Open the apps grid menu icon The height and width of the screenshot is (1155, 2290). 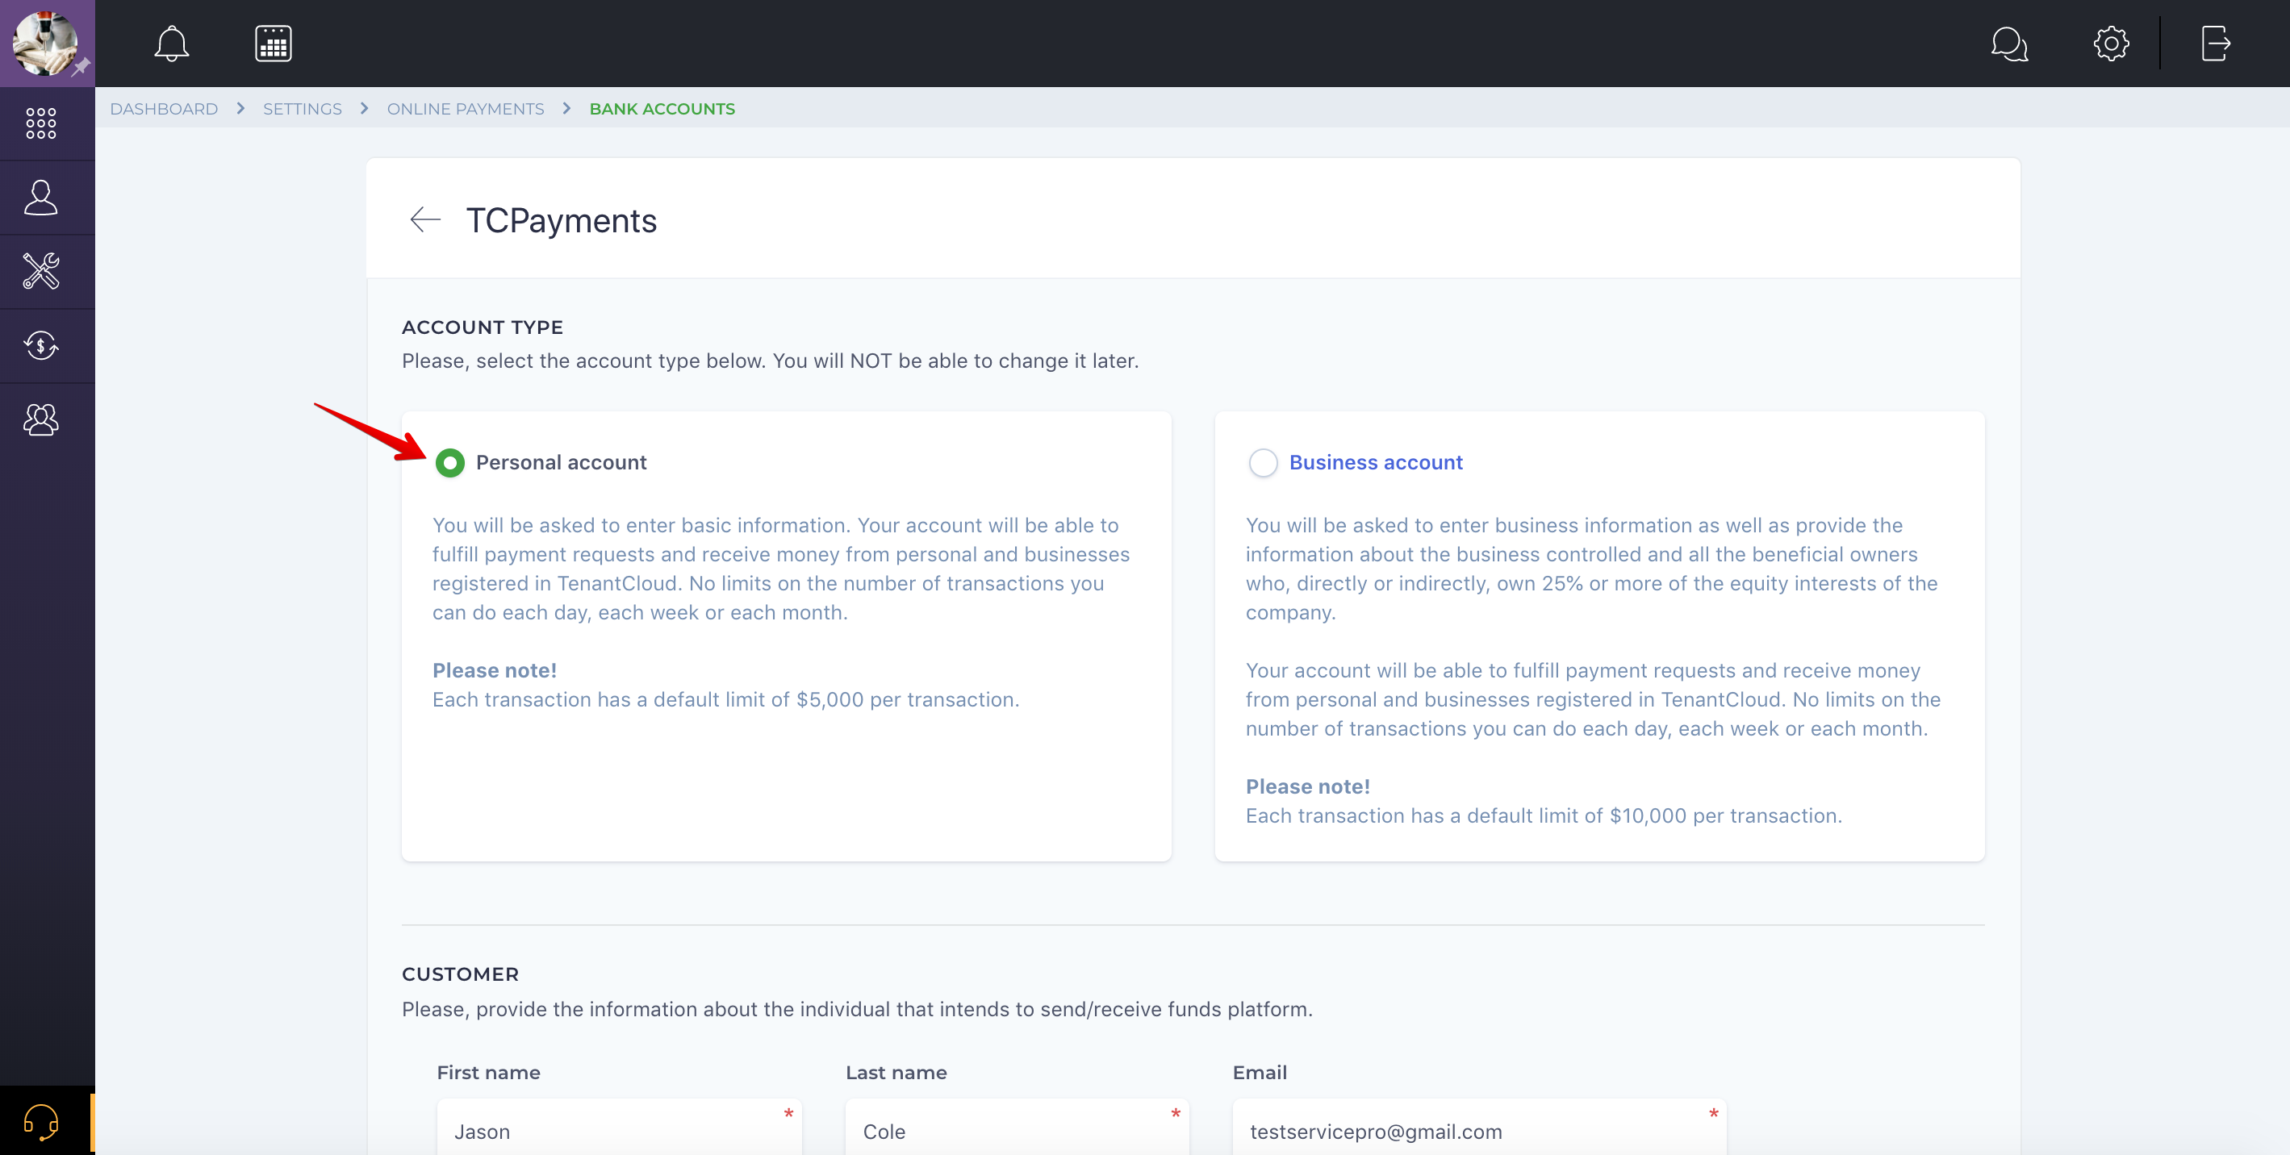tap(41, 123)
